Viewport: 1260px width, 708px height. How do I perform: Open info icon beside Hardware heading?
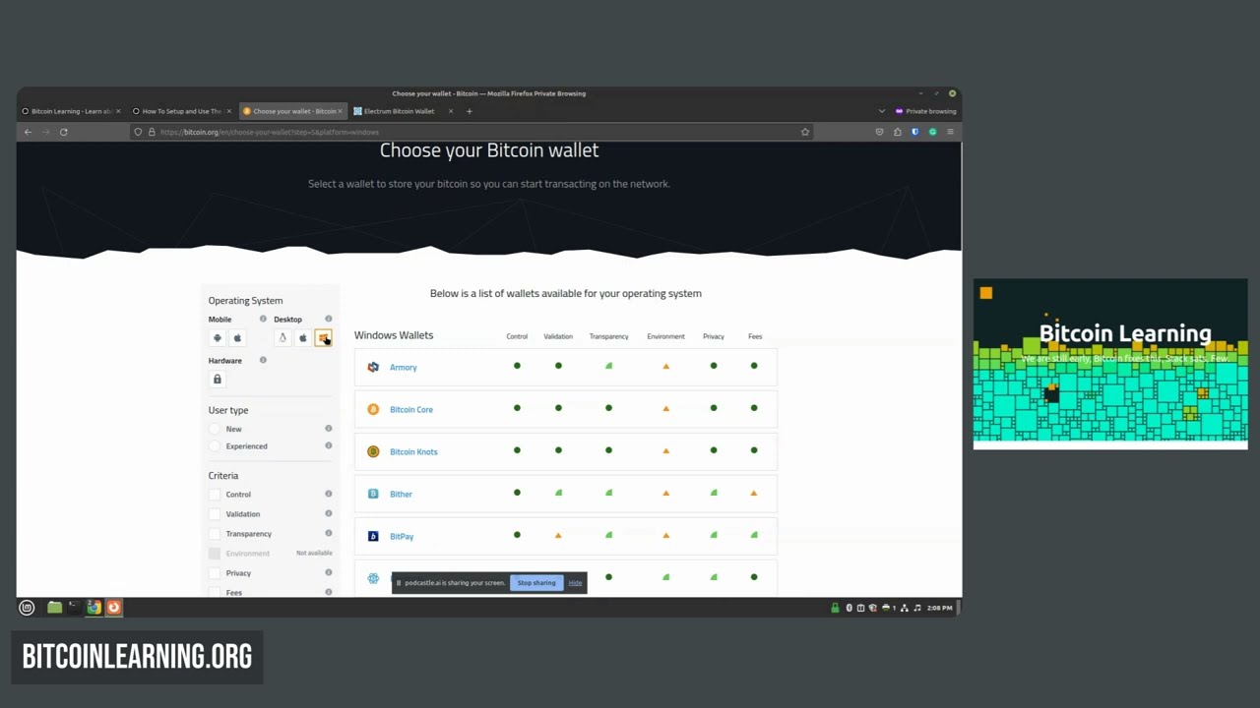[263, 360]
